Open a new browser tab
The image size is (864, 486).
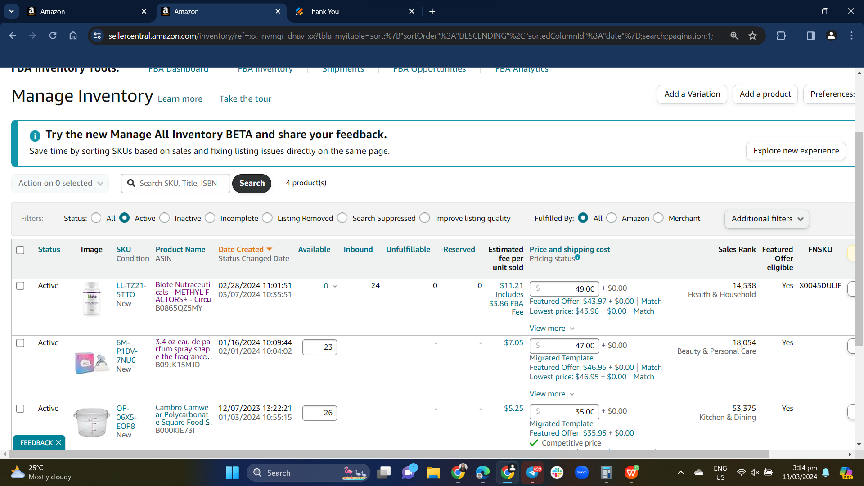point(432,11)
